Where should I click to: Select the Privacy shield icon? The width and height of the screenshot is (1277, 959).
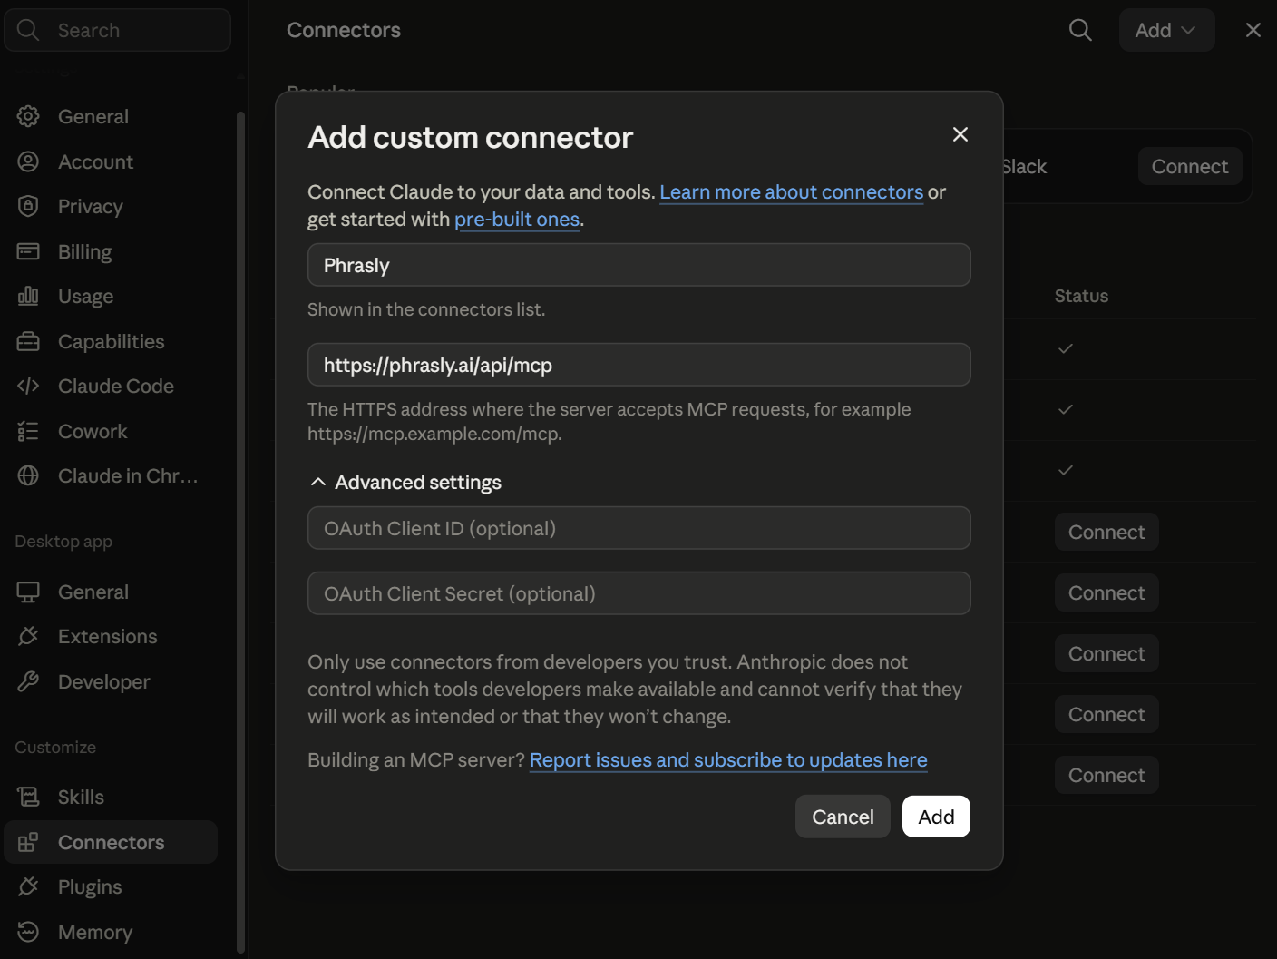tap(28, 206)
